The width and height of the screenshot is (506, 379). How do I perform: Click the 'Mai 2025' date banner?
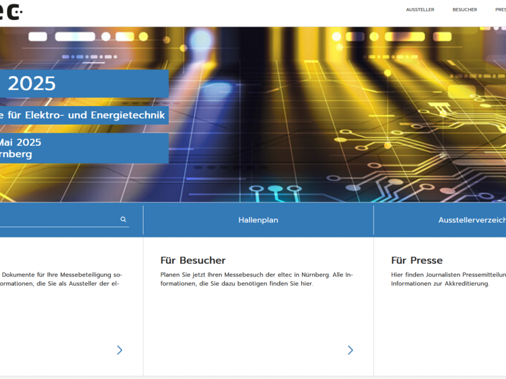84,148
